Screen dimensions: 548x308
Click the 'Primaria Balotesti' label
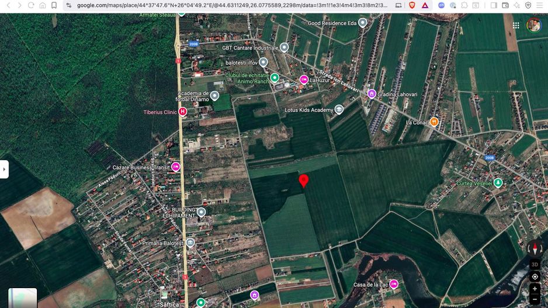click(x=163, y=243)
